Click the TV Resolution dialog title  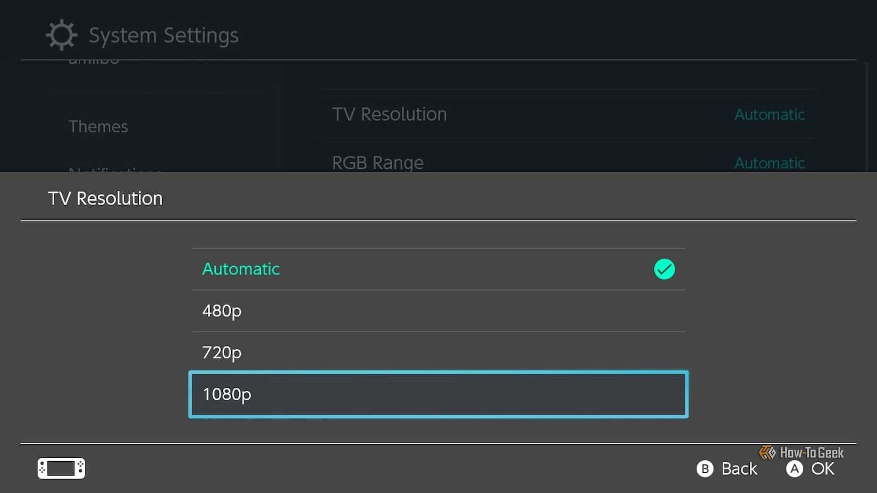tap(105, 198)
